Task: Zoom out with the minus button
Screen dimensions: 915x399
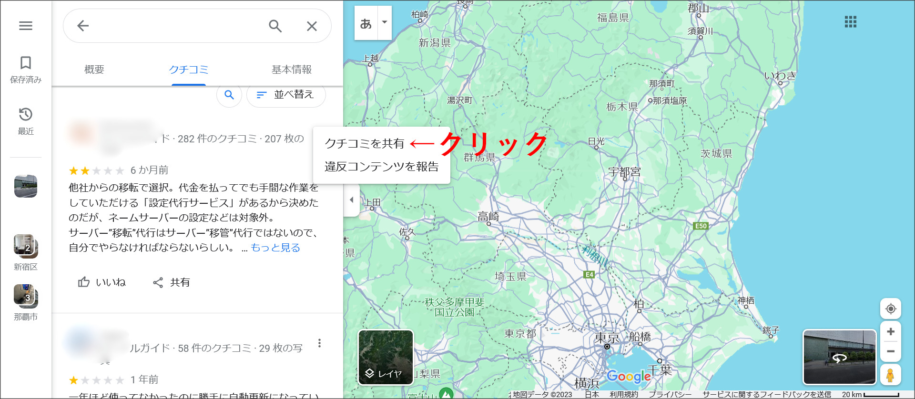Action: point(891,351)
